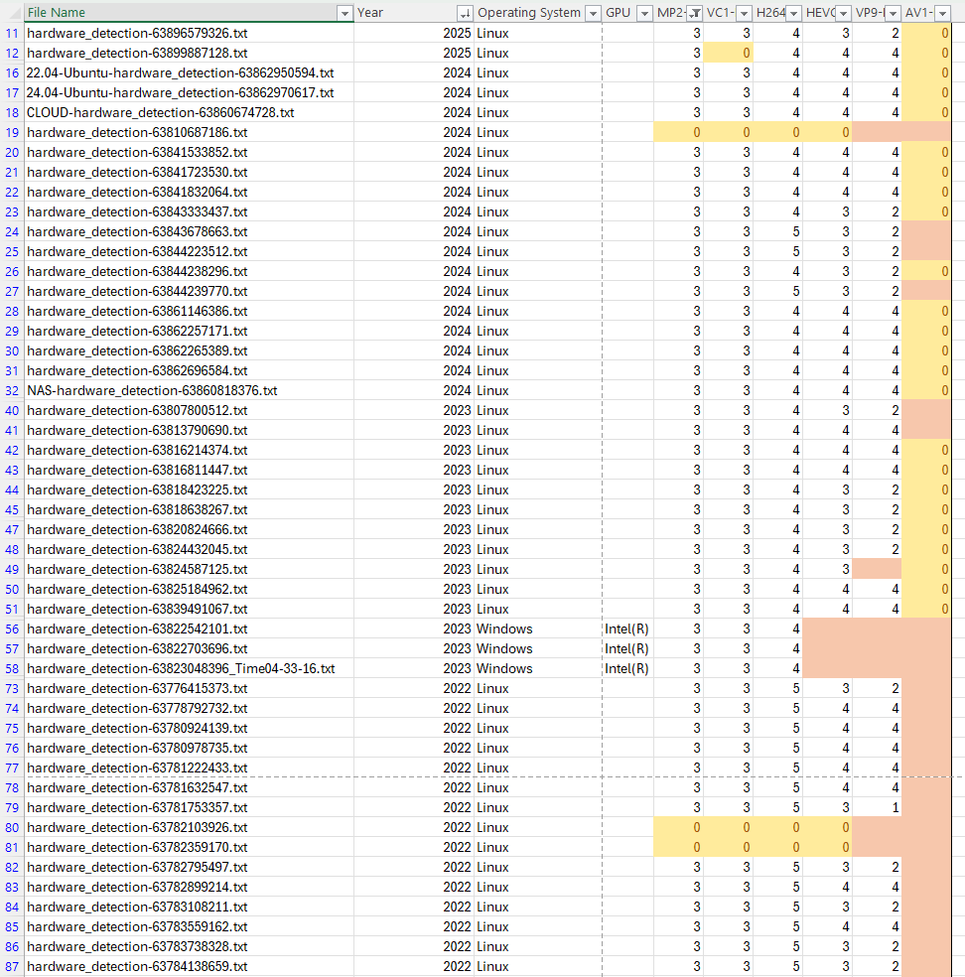Open the File Name filter dropdown

[x=345, y=13]
